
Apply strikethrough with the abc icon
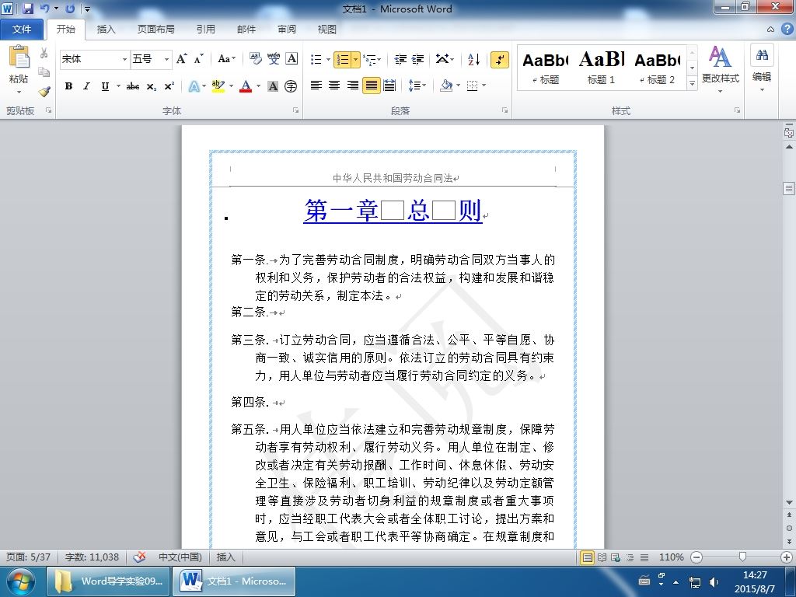tap(133, 86)
